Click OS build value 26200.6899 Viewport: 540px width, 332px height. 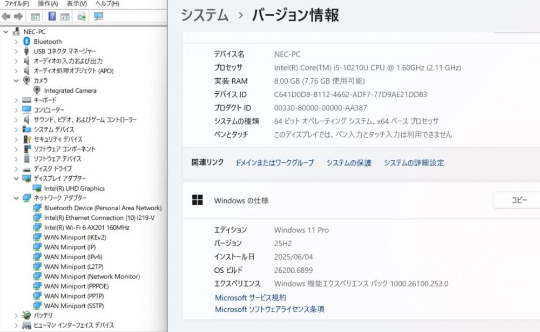coord(293,270)
